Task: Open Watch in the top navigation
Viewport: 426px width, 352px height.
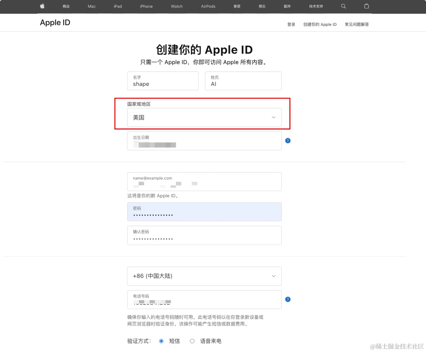Action: click(x=177, y=6)
